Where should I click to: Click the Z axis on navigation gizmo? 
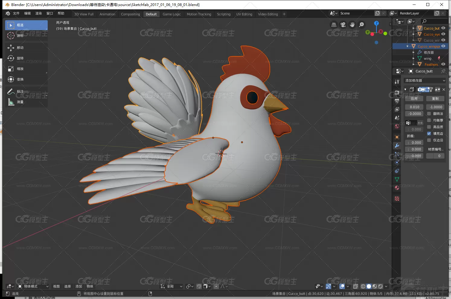(x=376, y=23)
